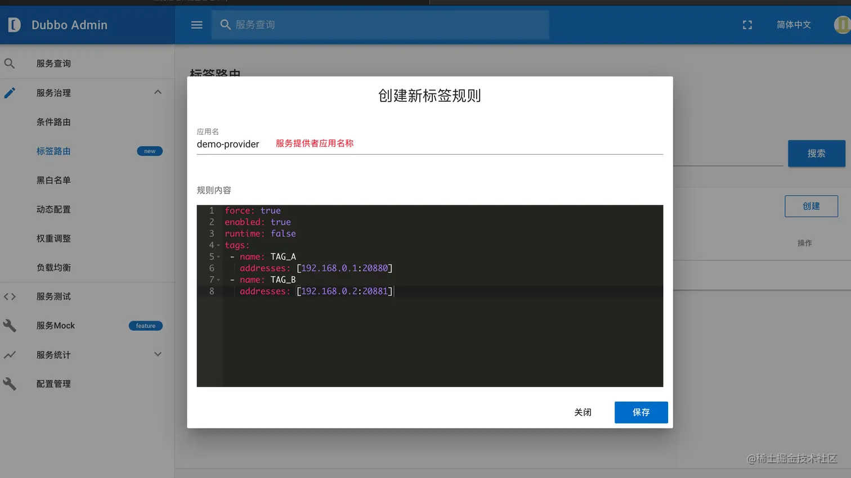
Task: Open 服务Mock in the sidebar
Action: (55, 326)
